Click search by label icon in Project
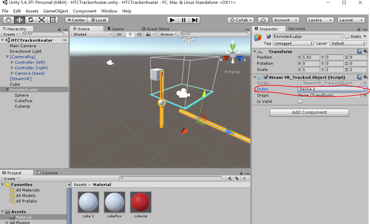 (x=237, y=179)
